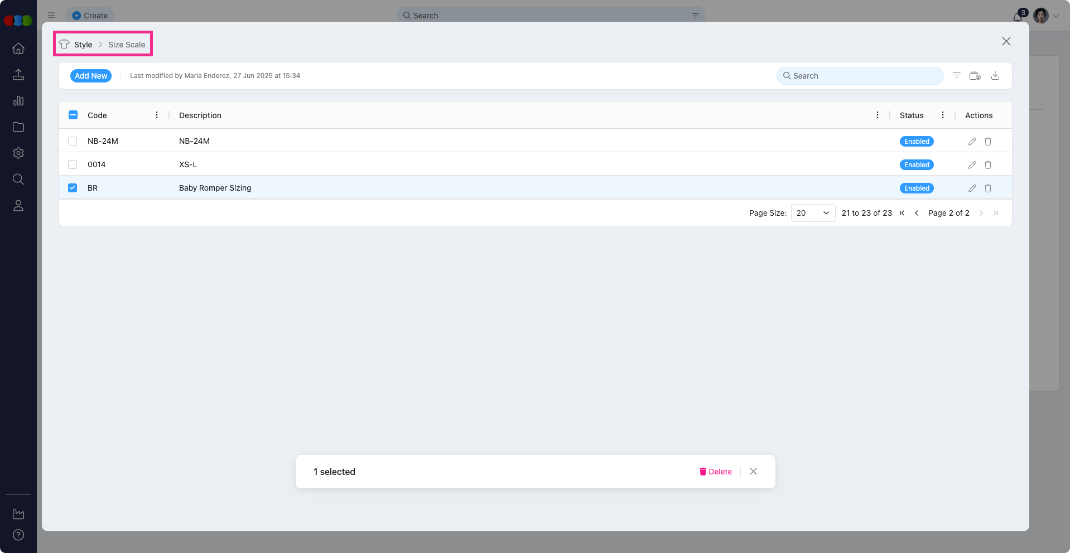Open the column settings icon in toolbar
Image resolution: width=1070 pixels, height=553 pixels.
pyautogui.click(x=975, y=76)
